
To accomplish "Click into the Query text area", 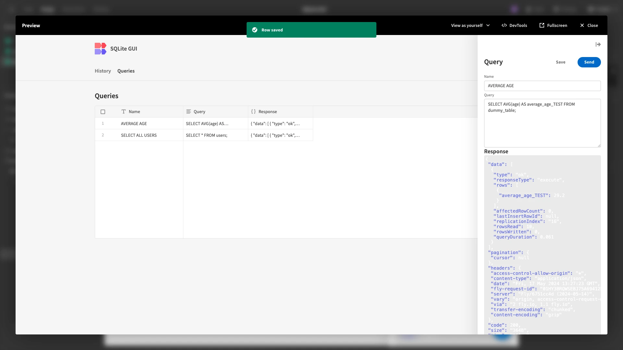I will [542, 123].
